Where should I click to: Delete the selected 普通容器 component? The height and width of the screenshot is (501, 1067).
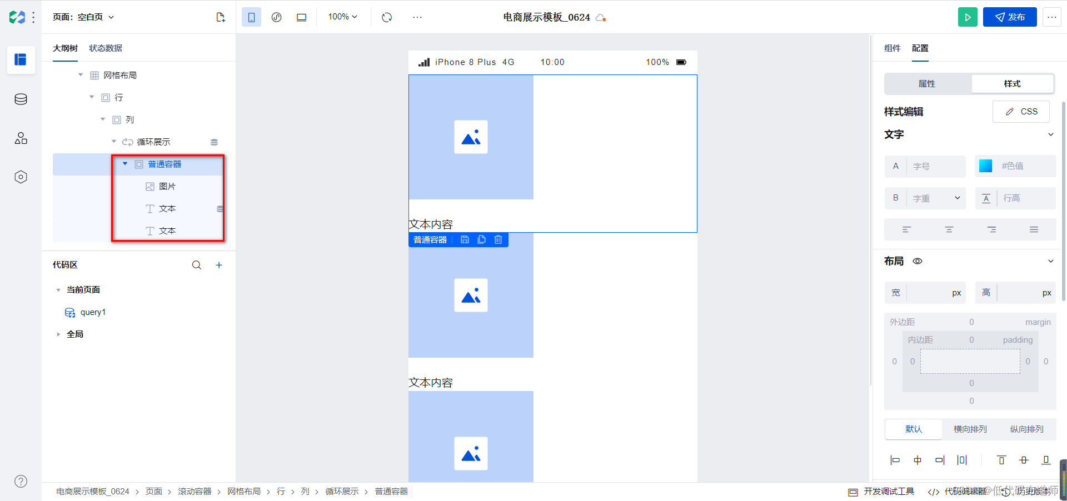tap(498, 239)
